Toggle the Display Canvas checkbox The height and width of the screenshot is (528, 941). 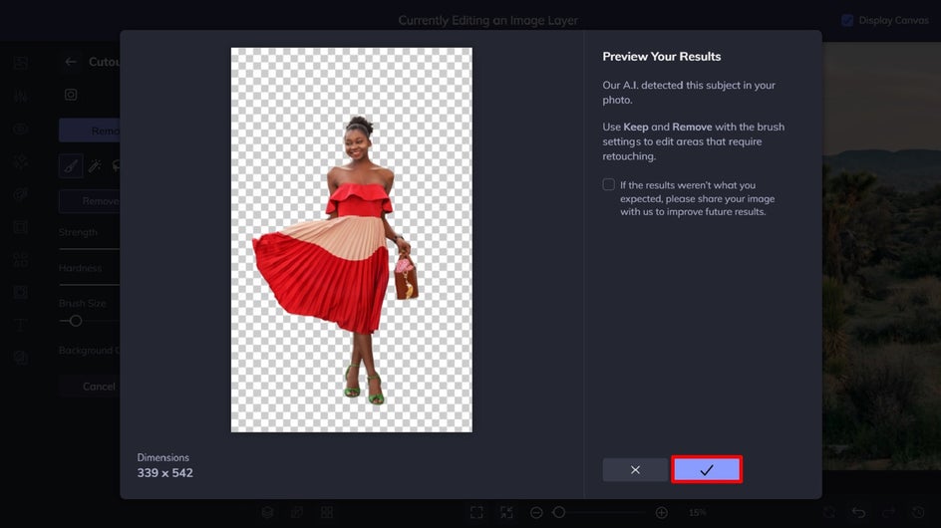click(x=847, y=20)
